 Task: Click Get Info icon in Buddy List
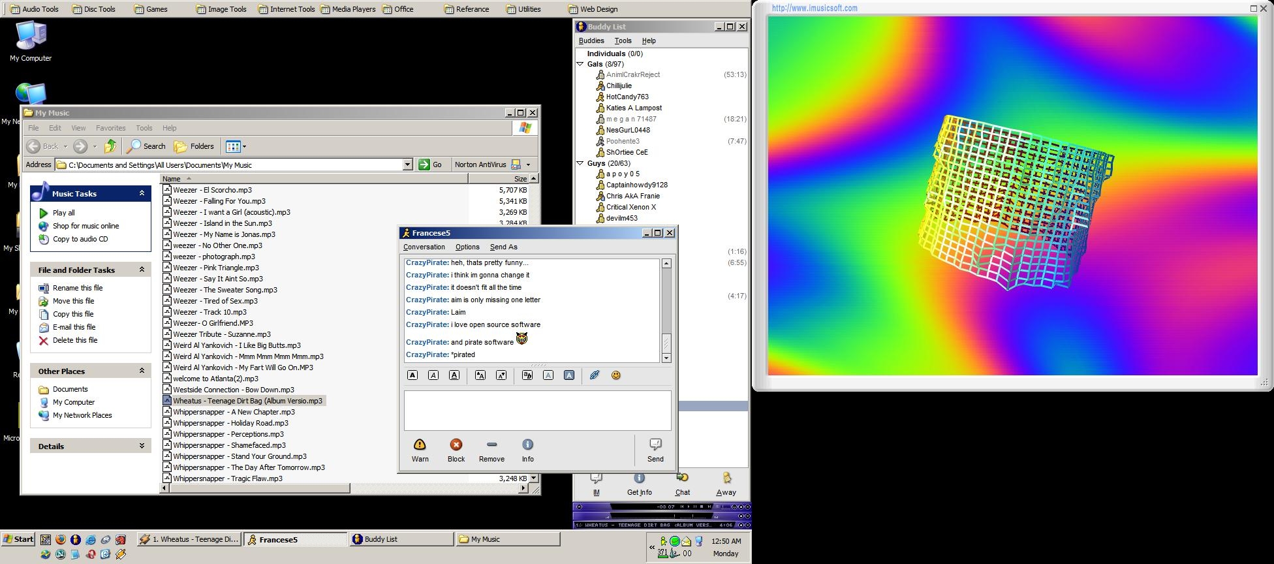pos(639,479)
